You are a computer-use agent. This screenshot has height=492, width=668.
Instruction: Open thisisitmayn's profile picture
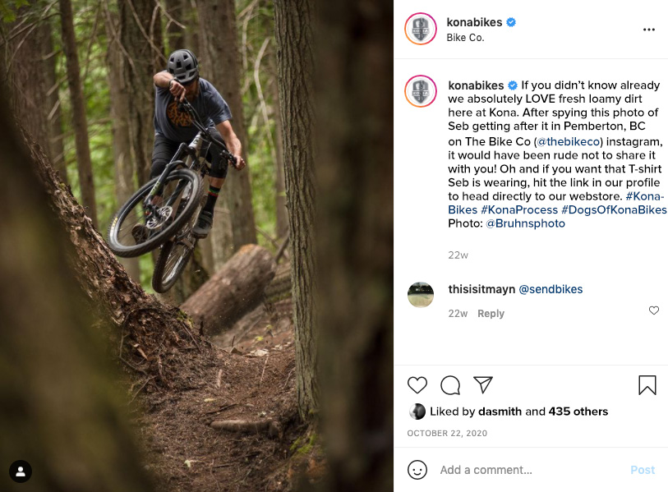[421, 294]
